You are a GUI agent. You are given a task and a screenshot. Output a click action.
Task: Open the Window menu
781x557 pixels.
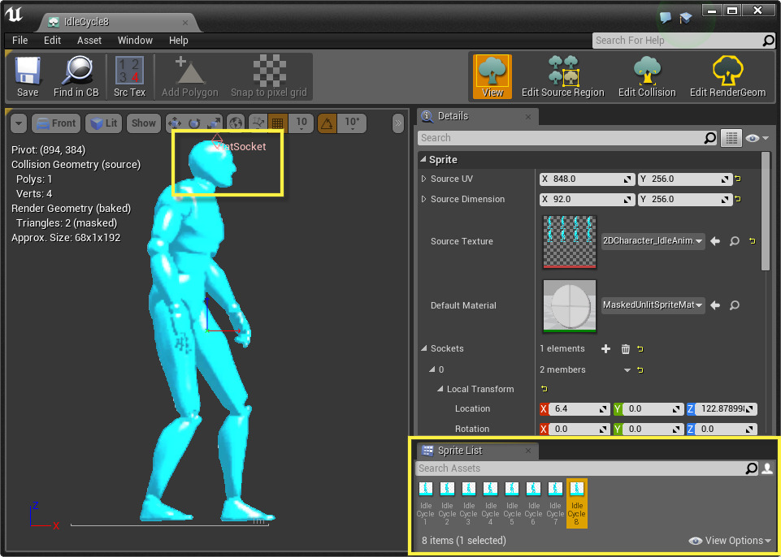(135, 41)
